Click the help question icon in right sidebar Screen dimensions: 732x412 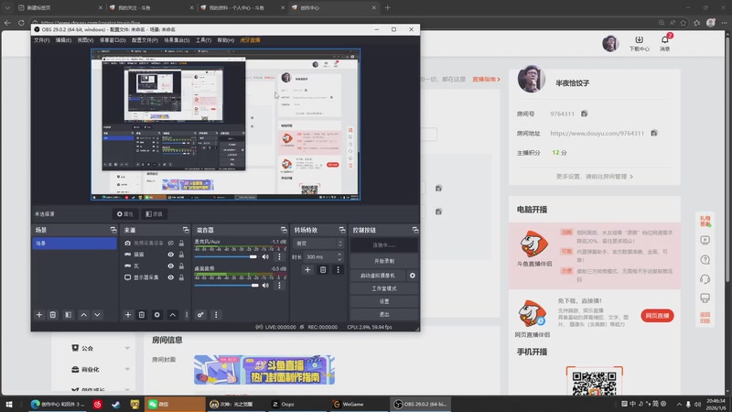pyautogui.click(x=705, y=260)
